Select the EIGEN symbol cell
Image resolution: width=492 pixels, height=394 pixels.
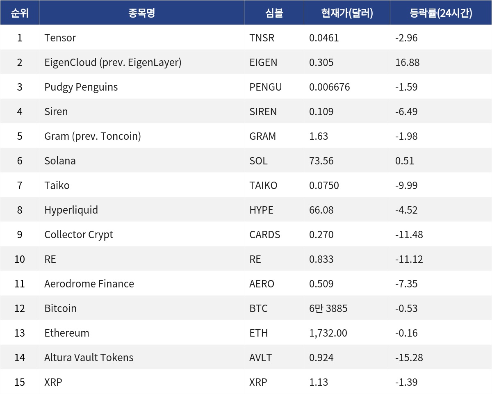pos(274,62)
